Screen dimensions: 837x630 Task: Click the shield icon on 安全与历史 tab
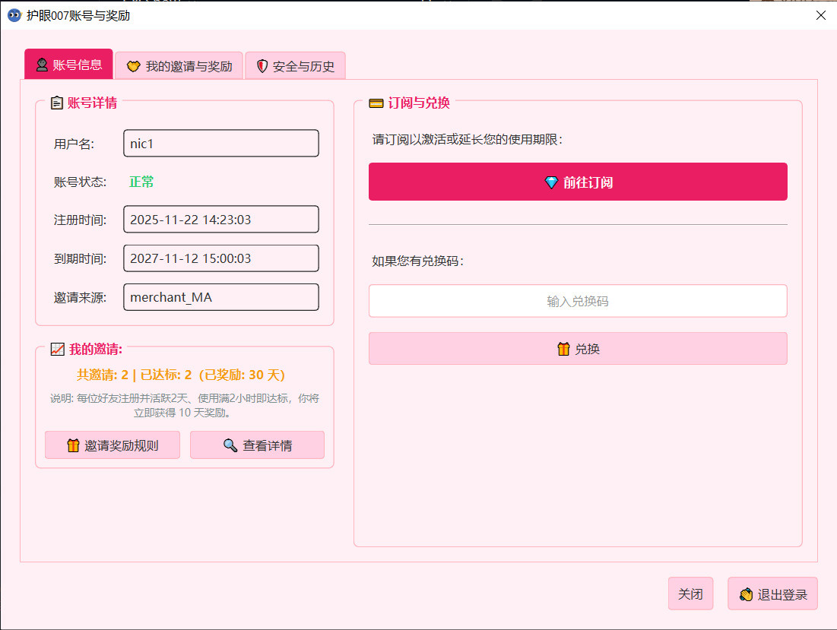[262, 65]
